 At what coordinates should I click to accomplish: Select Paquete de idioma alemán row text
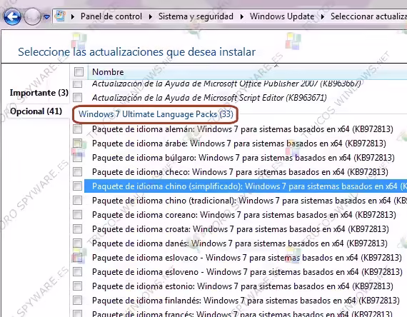[243, 129]
